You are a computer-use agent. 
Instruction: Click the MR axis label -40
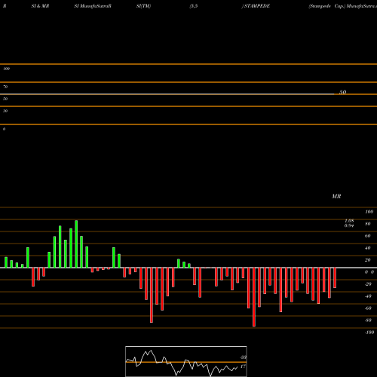point(368,296)
